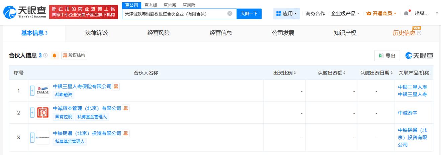
Task: Expand row 2 partner details
Action: [32, 113]
